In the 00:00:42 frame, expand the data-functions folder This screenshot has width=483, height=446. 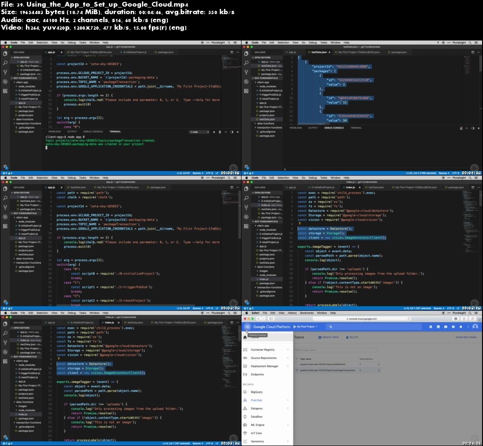pos(24,119)
